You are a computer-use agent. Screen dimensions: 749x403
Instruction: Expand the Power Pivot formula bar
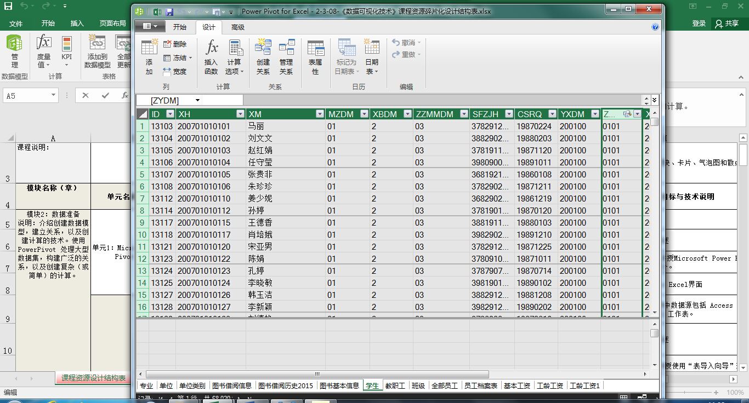654,100
